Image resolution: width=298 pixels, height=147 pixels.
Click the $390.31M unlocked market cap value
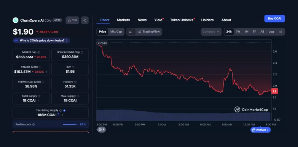point(70,57)
